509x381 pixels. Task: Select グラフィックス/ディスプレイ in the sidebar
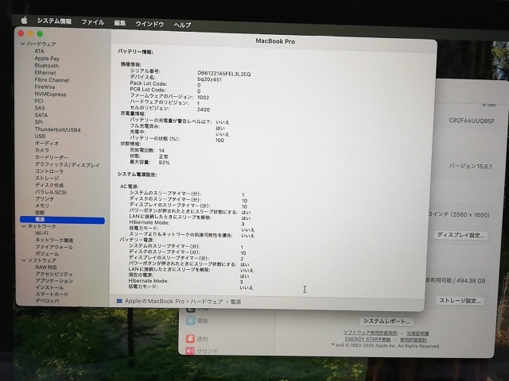[x=67, y=164]
